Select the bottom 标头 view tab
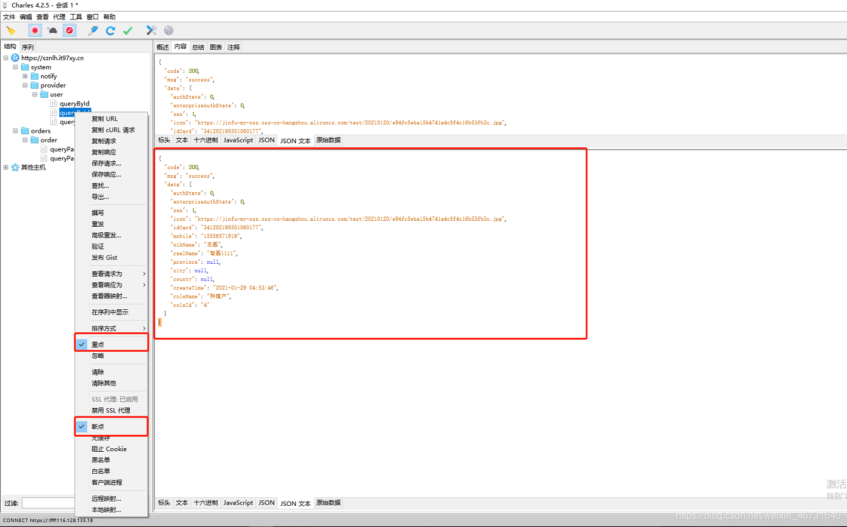This screenshot has height=527, width=847. tap(164, 503)
